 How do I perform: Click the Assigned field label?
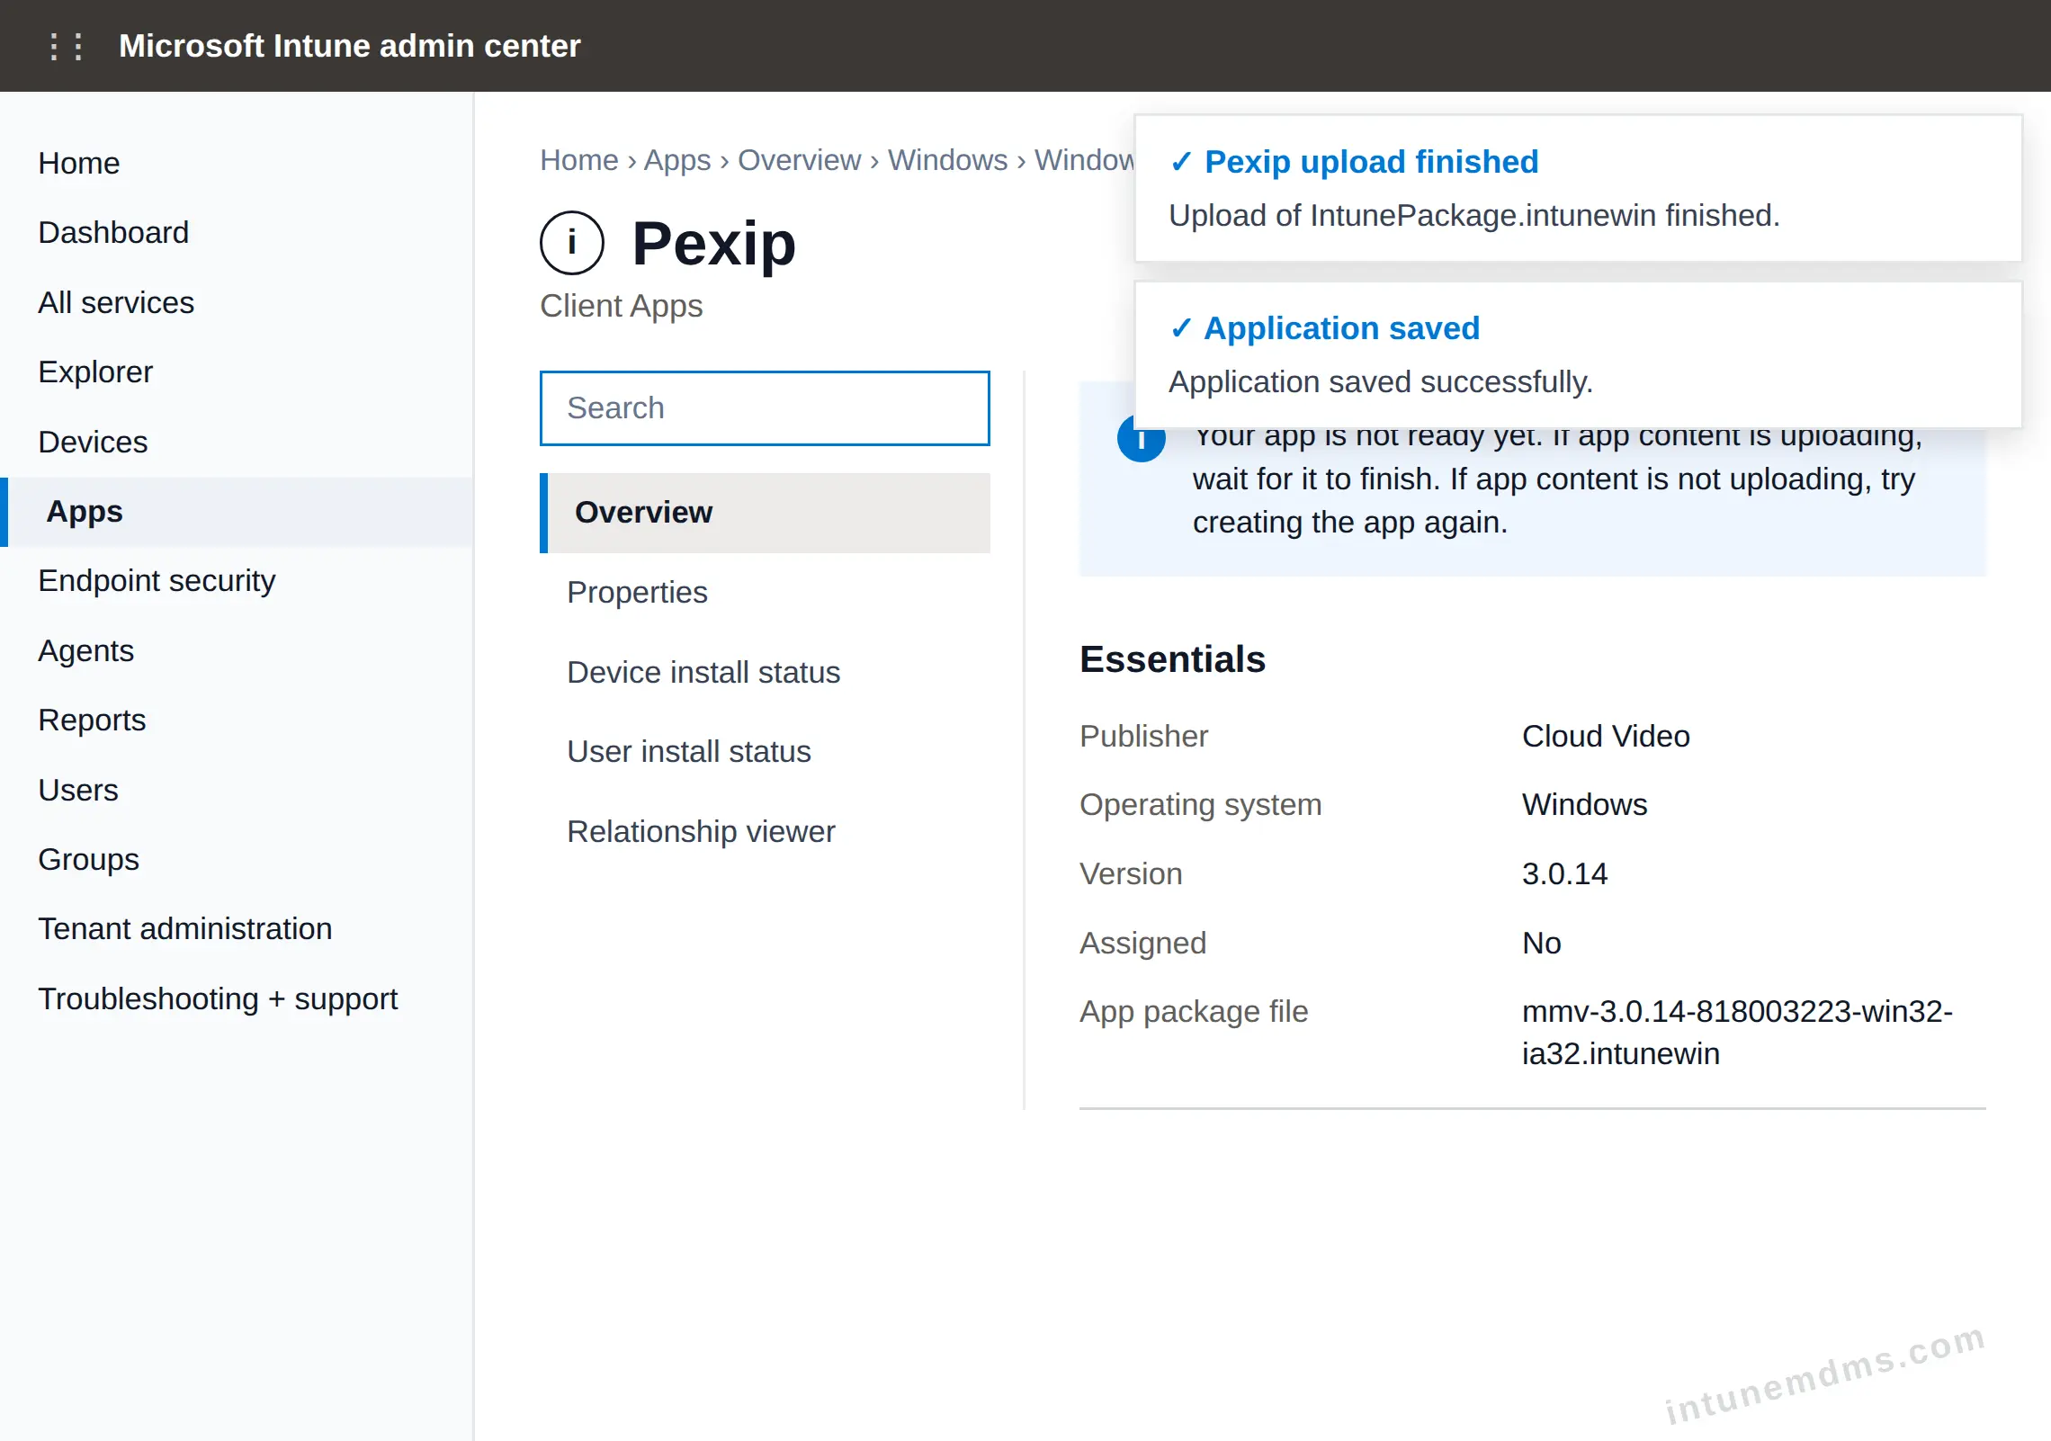[x=1142, y=943]
